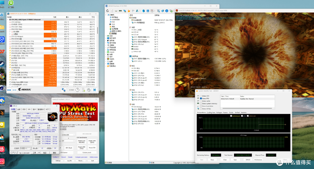The height and width of the screenshot is (169, 314).
Task: Click the HWiNFO blue X close-sensors icon
Action: pos(95,90)
